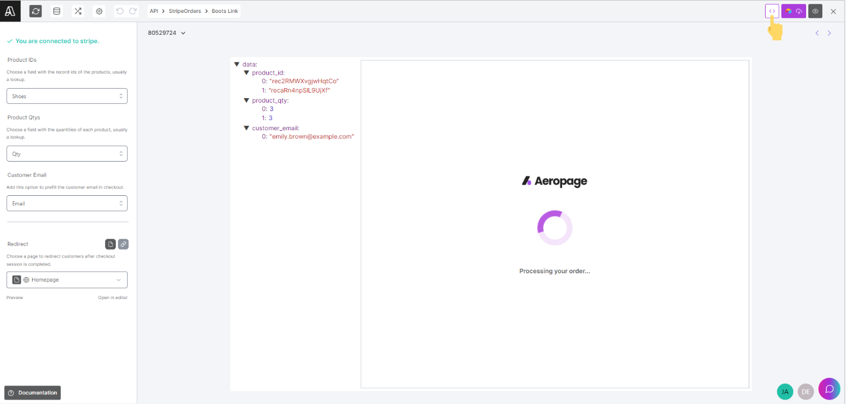Click the API breadcrumb item
Image resolution: width=846 pixels, height=404 pixels.
(154, 11)
